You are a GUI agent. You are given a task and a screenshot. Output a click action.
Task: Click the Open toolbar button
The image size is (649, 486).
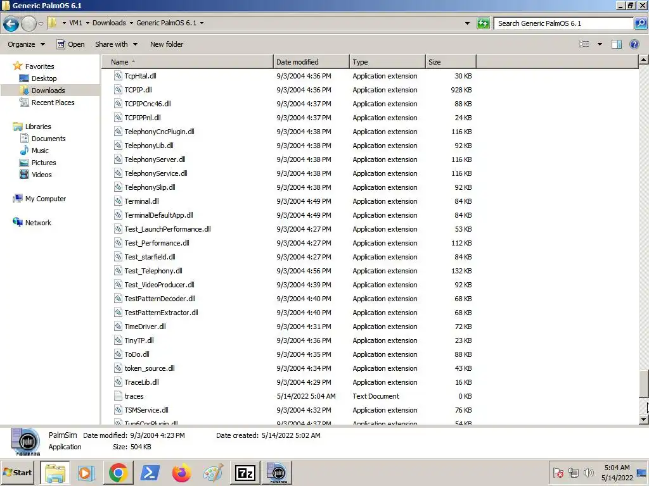coord(71,44)
